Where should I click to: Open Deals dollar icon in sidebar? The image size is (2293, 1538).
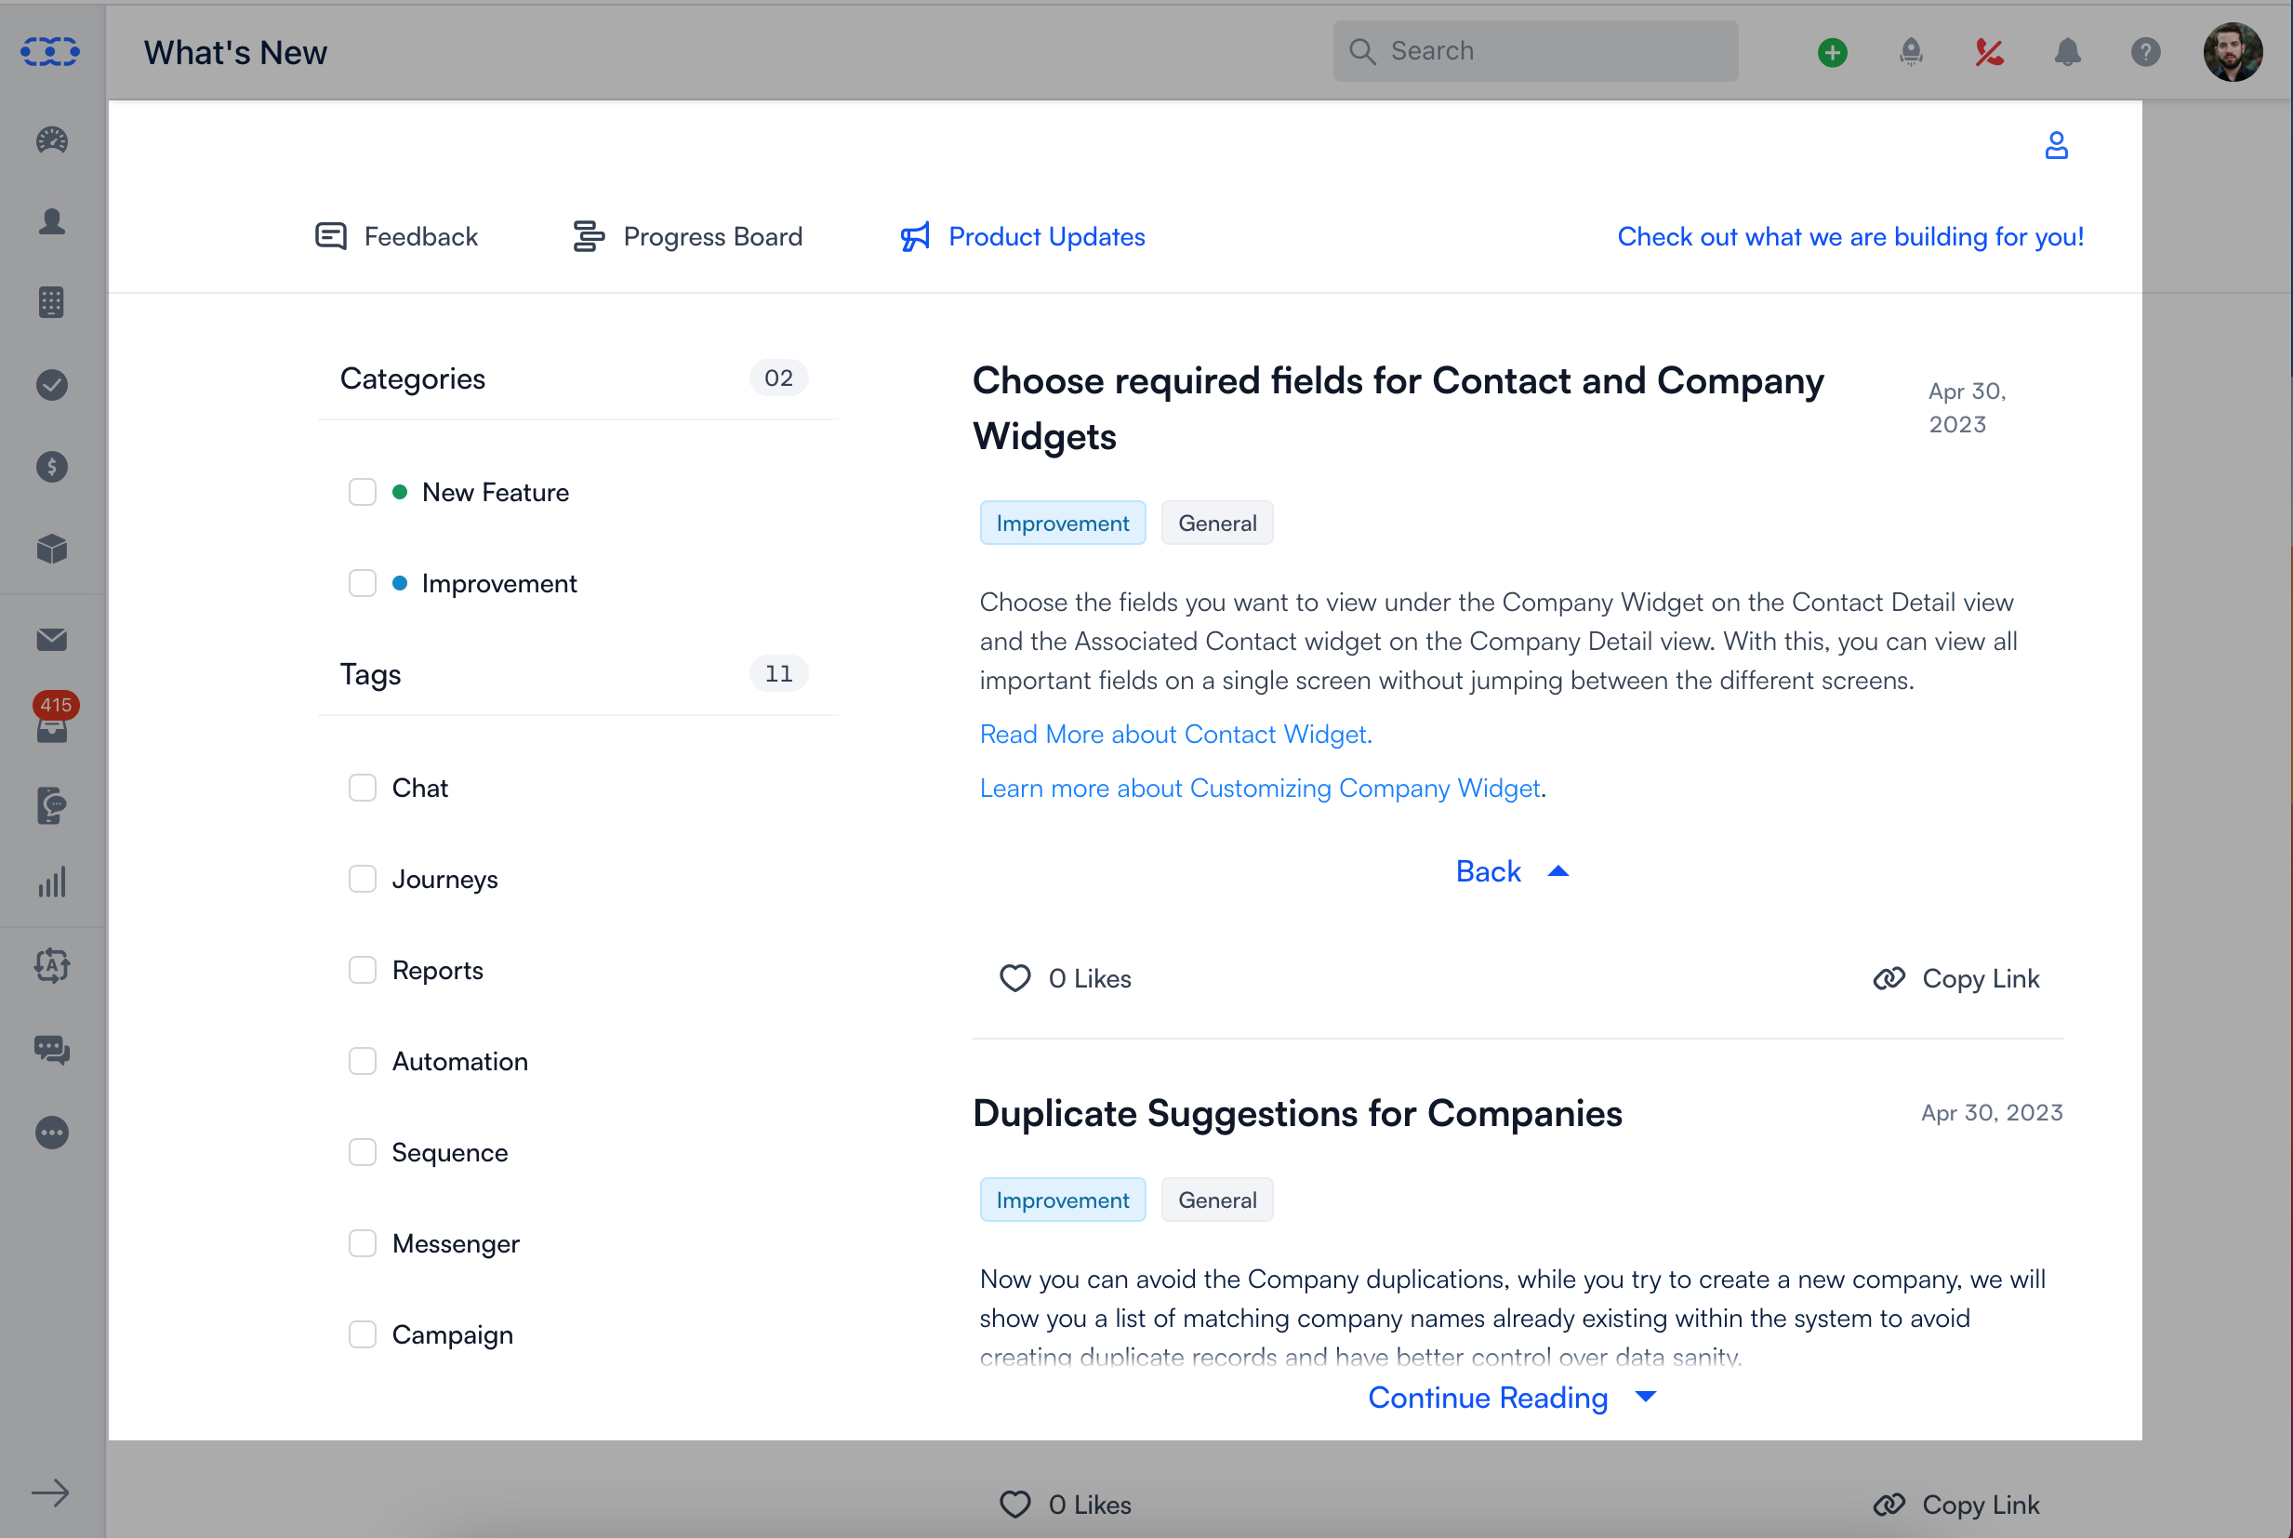coord(52,466)
